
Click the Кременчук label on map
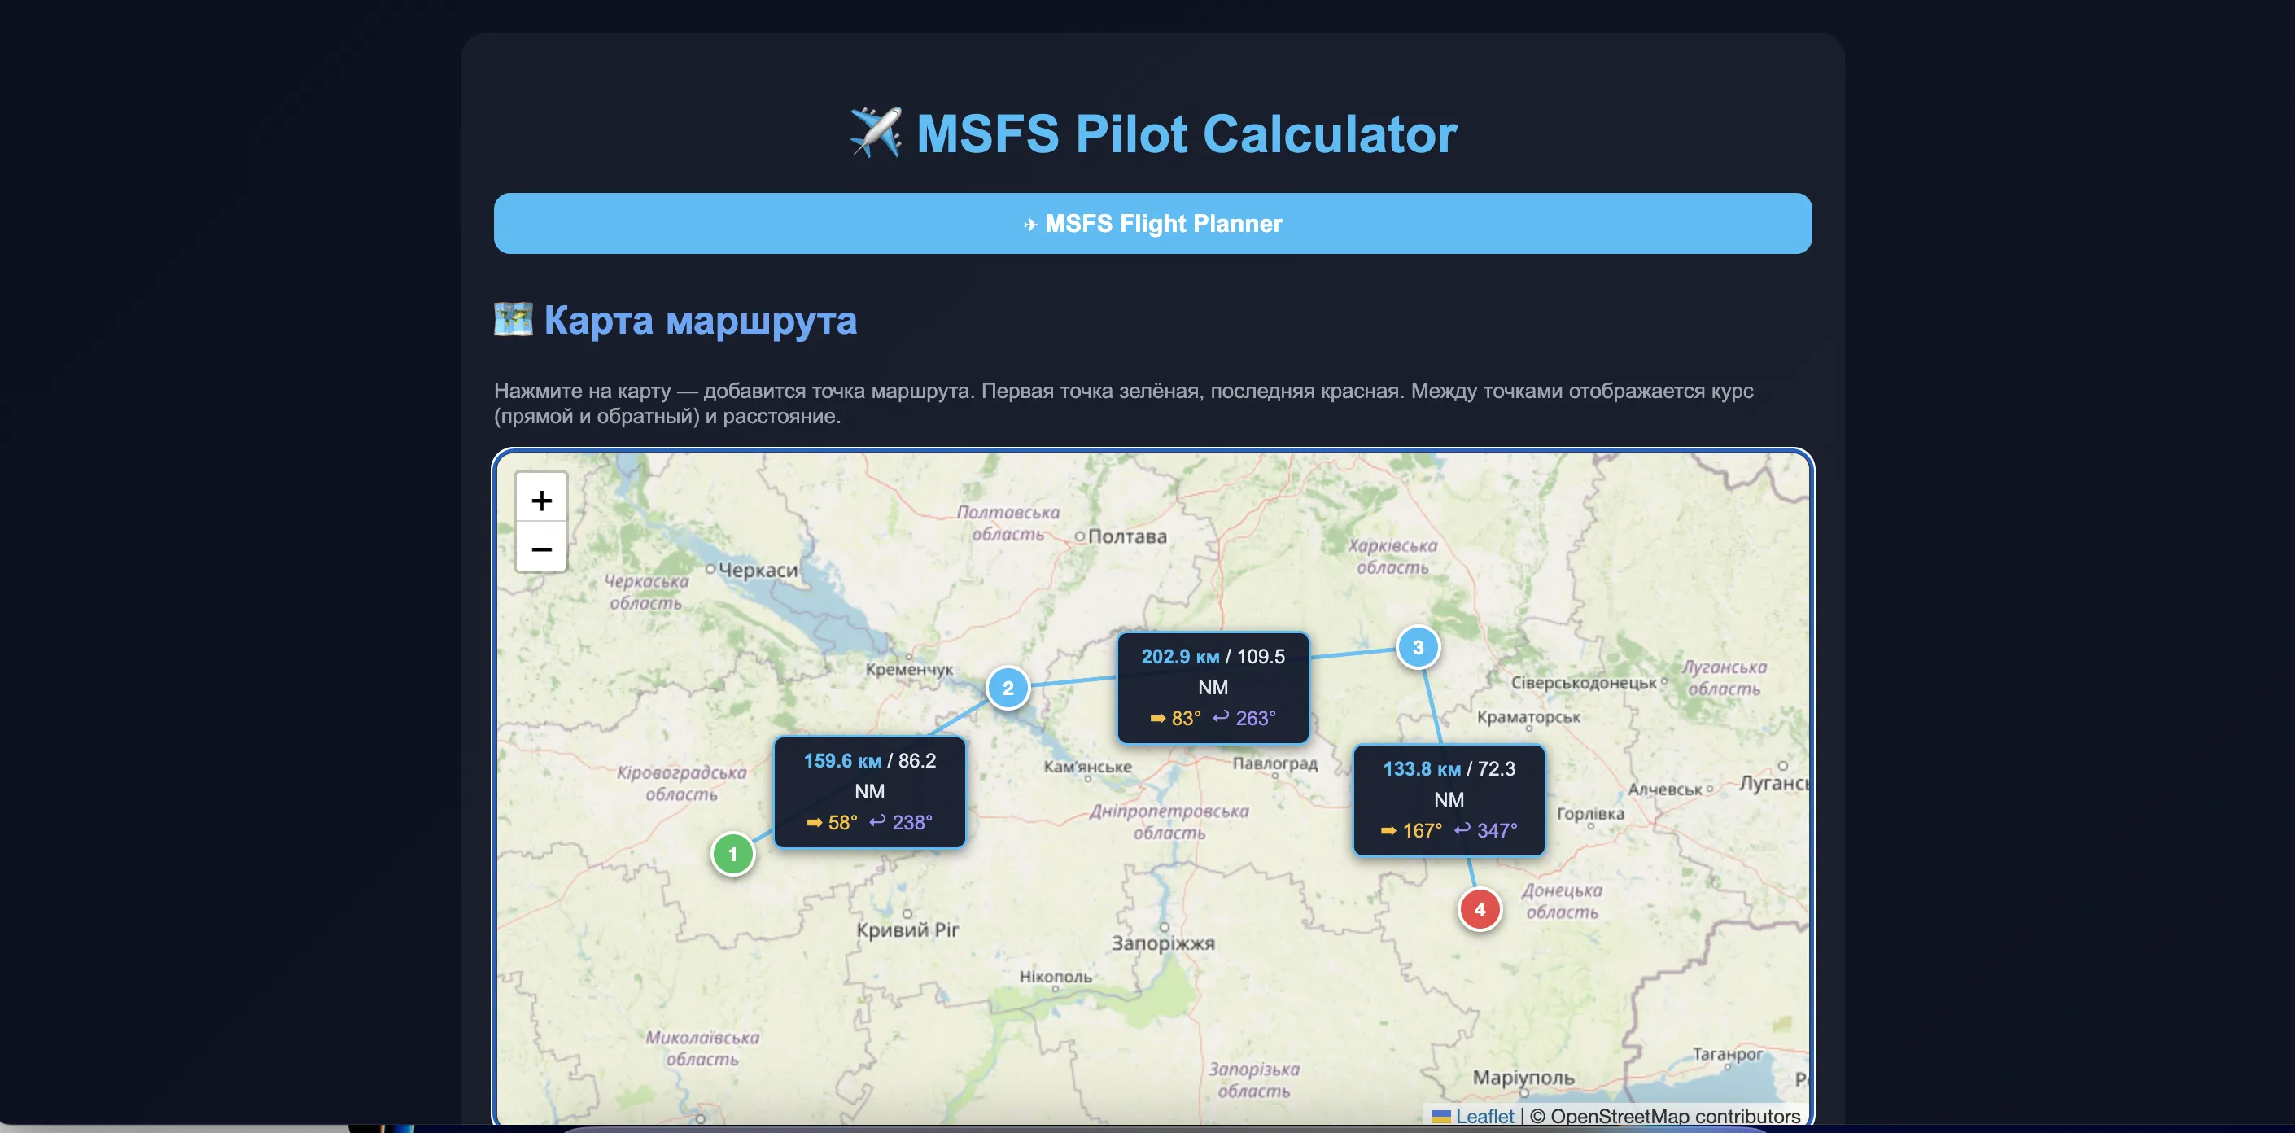[909, 669]
